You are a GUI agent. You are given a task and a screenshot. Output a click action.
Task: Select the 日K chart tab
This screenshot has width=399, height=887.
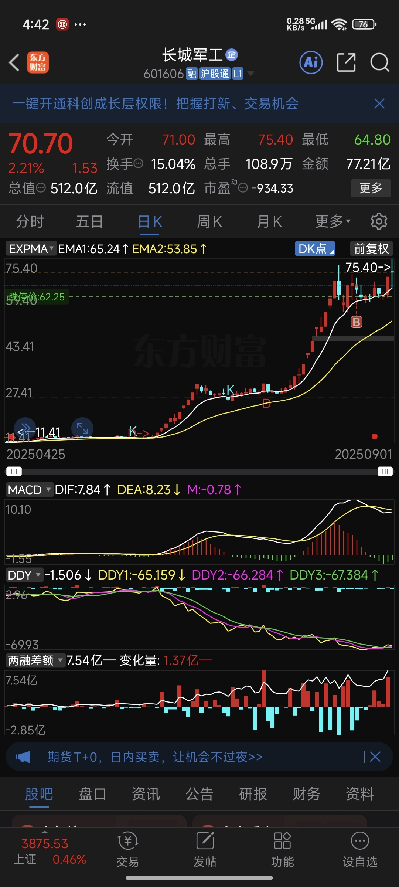[150, 222]
